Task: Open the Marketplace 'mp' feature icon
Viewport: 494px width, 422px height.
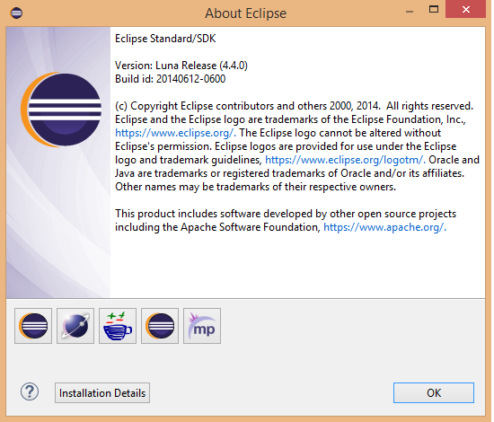Action: coord(202,326)
